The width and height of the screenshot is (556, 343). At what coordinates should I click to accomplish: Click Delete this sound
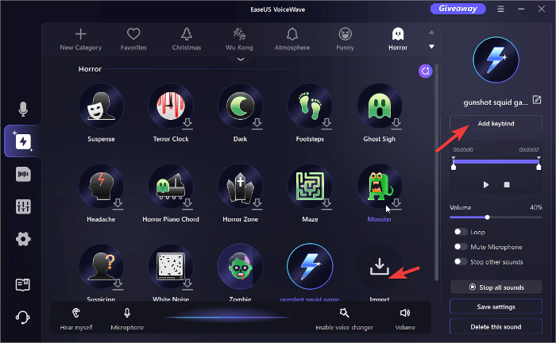tap(496, 326)
